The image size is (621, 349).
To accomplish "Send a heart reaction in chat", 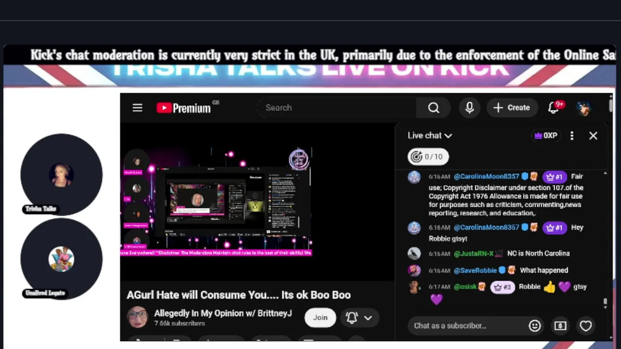I will (586, 326).
